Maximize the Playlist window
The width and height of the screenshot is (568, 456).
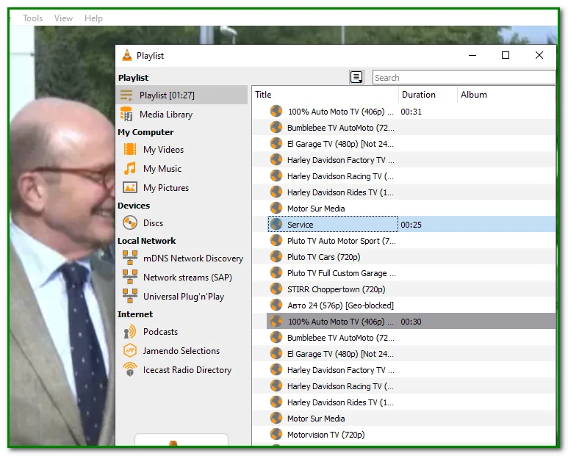pos(506,55)
